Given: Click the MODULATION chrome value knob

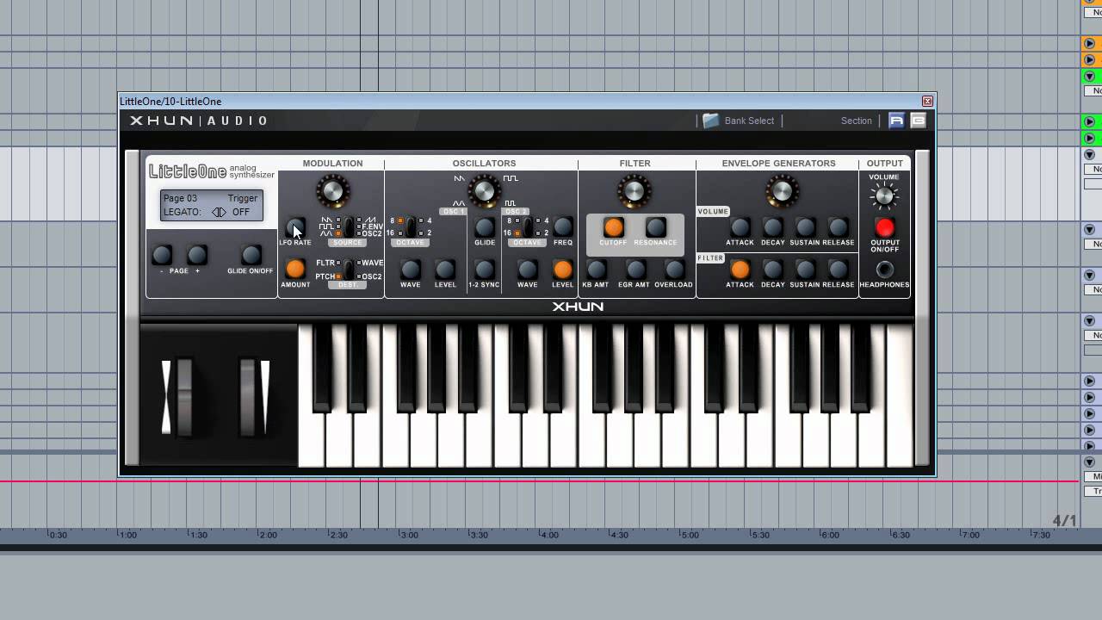Looking at the screenshot, I should pos(332,190).
